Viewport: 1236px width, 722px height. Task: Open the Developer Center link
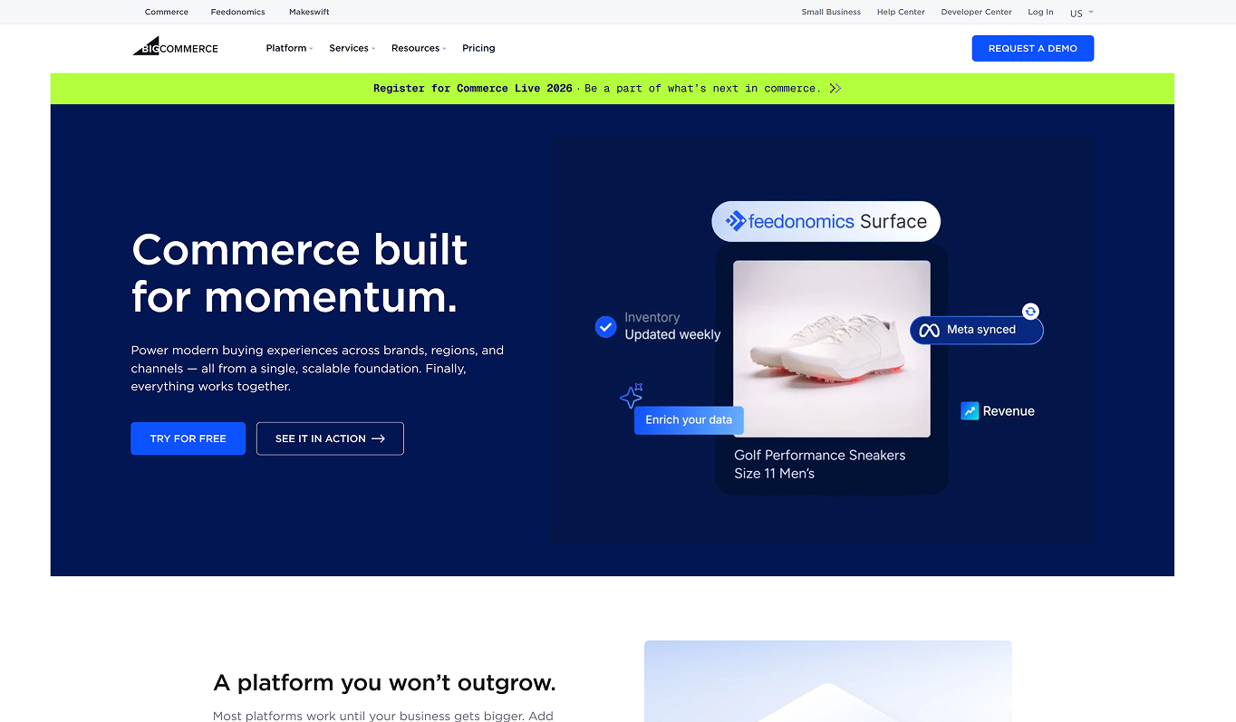[x=976, y=12]
